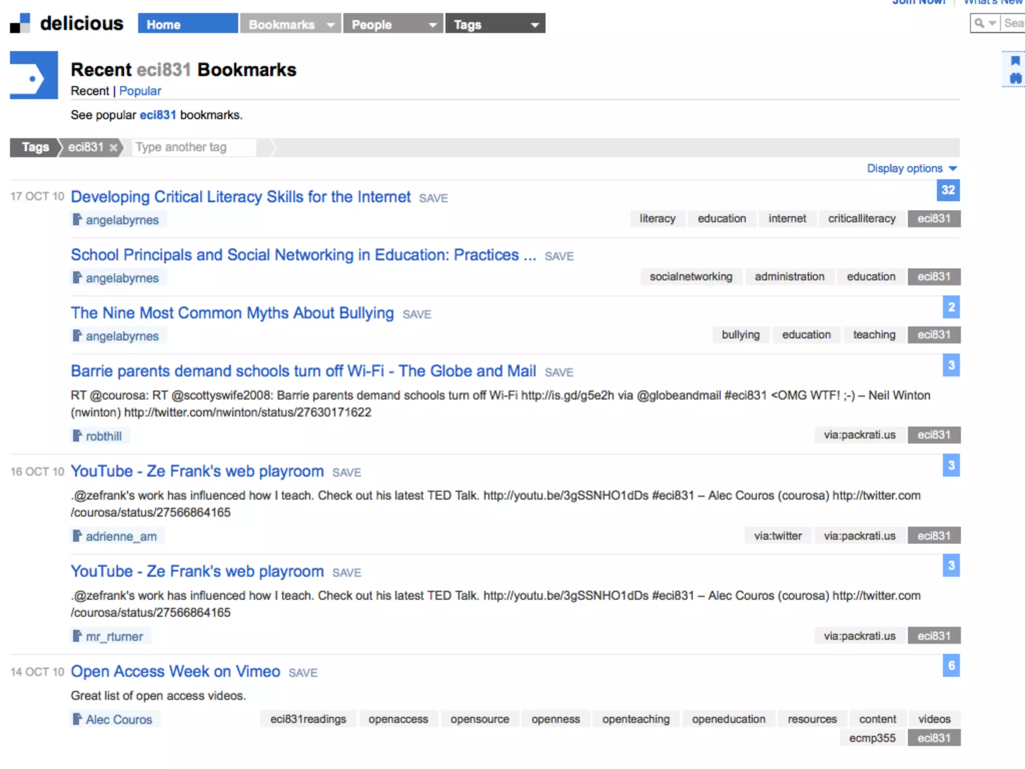The height and width of the screenshot is (769, 1025).
Task: Click the people icon at right edge
Action: pos(1015,78)
